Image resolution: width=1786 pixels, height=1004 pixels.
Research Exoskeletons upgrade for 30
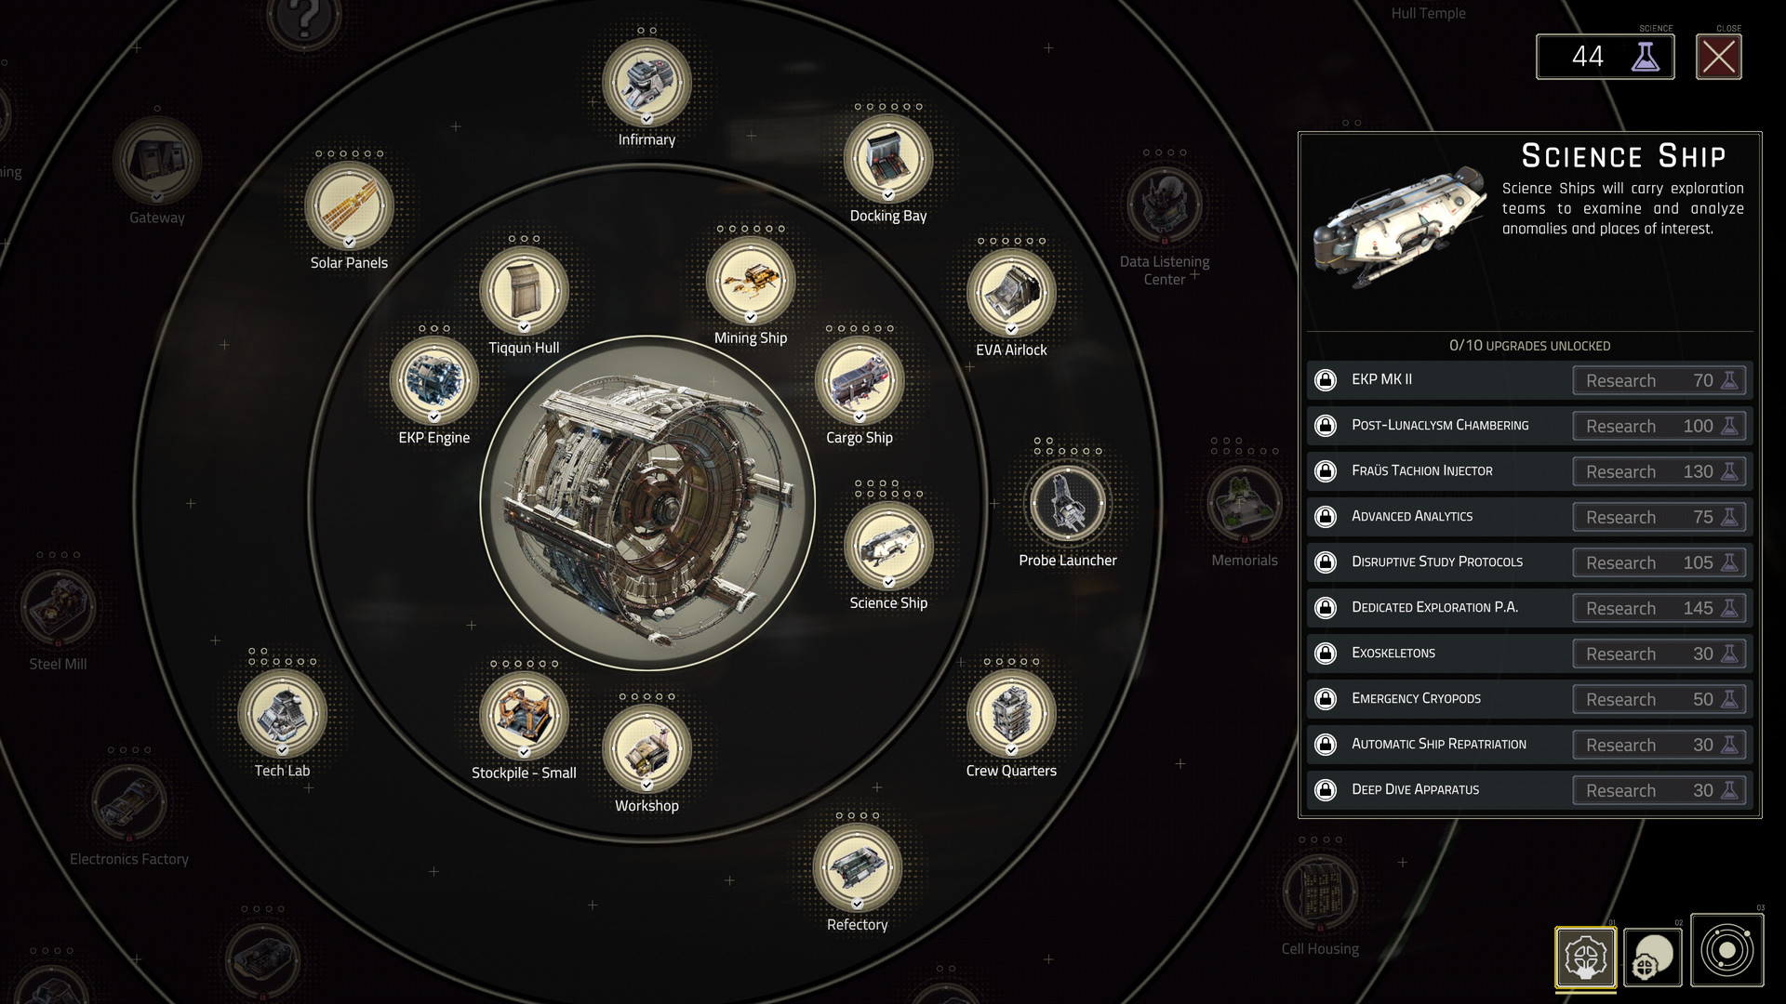[x=1656, y=653]
